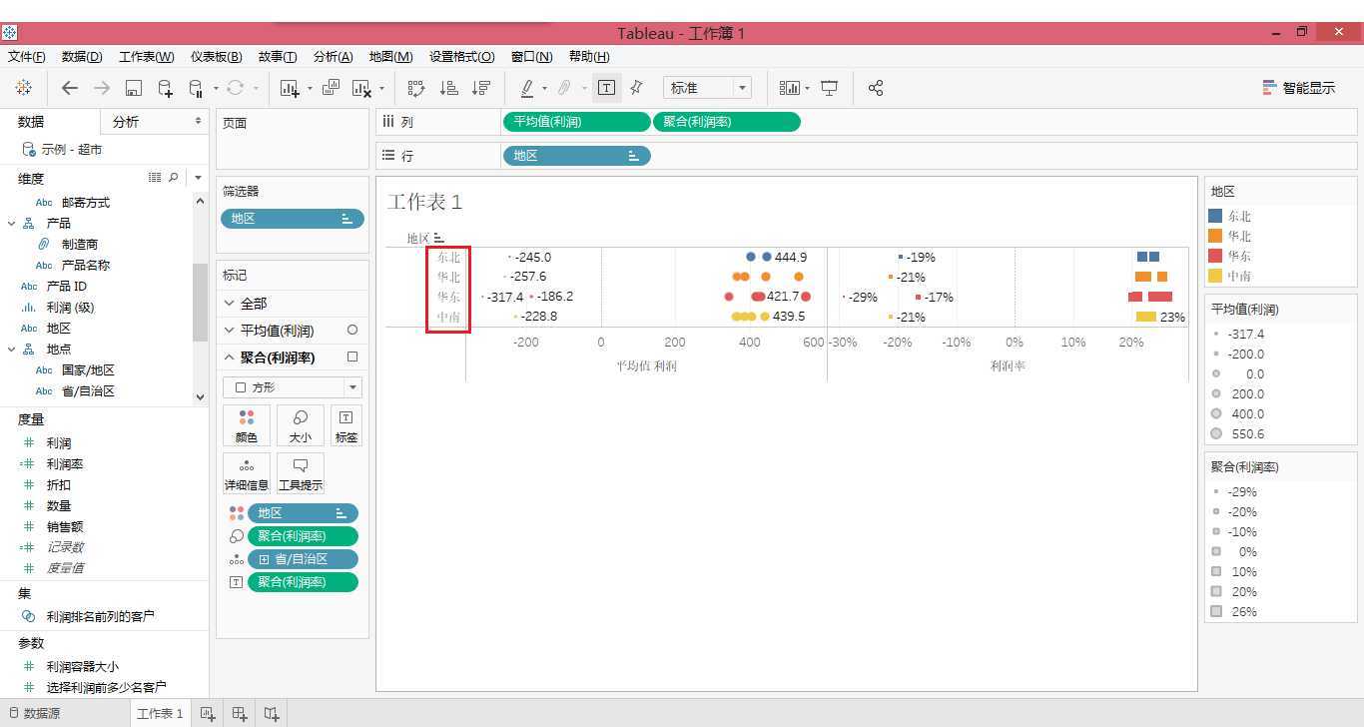Collapse the 全部 marks section
1364x727 pixels.
[x=230, y=304]
